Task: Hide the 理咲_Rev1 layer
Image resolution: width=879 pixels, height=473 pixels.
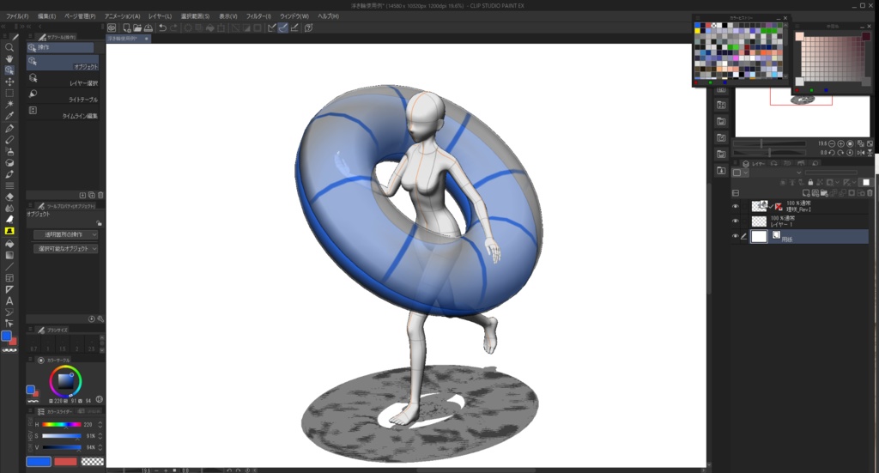Action: [x=736, y=206]
